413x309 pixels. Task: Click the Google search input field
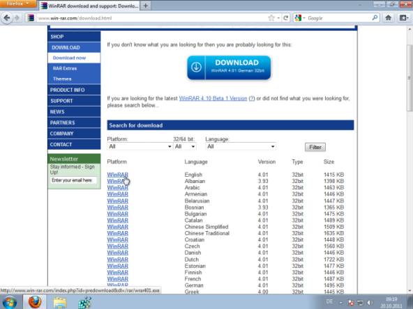click(339, 18)
